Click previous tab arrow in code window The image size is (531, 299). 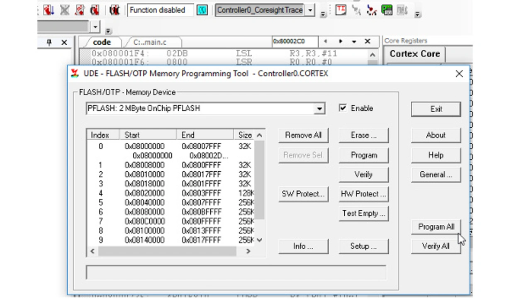pyautogui.click(x=325, y=41)
